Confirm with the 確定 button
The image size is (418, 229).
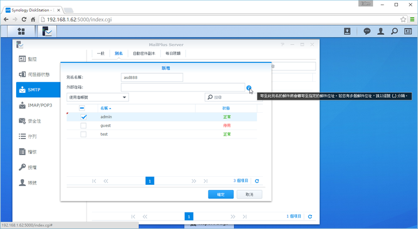(220, 195)
